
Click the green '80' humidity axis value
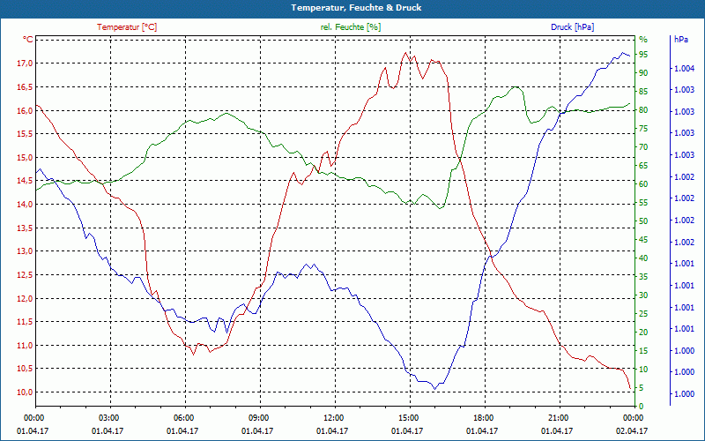tap(643, 110)
